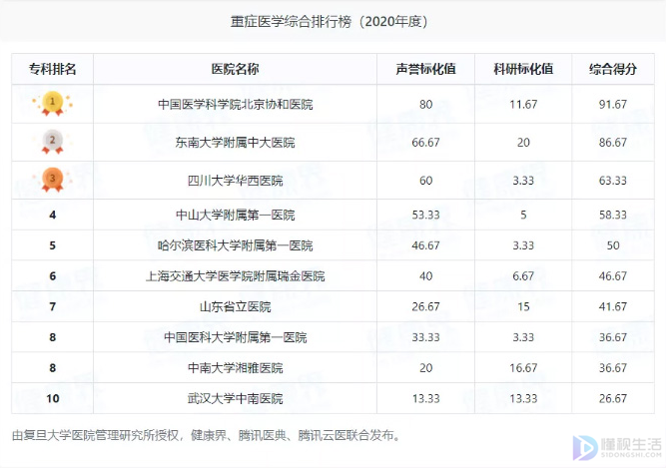This screenshot has height=468, width=666.
Task: Click the 科研标化值 column header
Action: pos(523,69)
